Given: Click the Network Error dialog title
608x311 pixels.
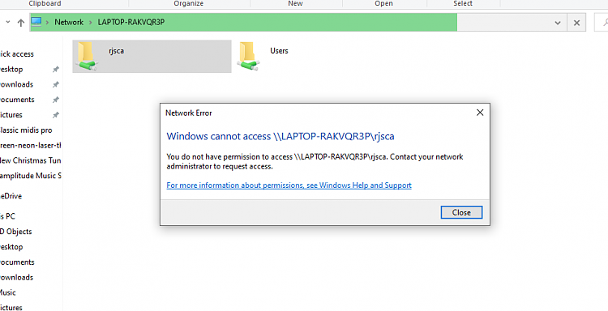Looking at the screenshot, I should point(189,113).
